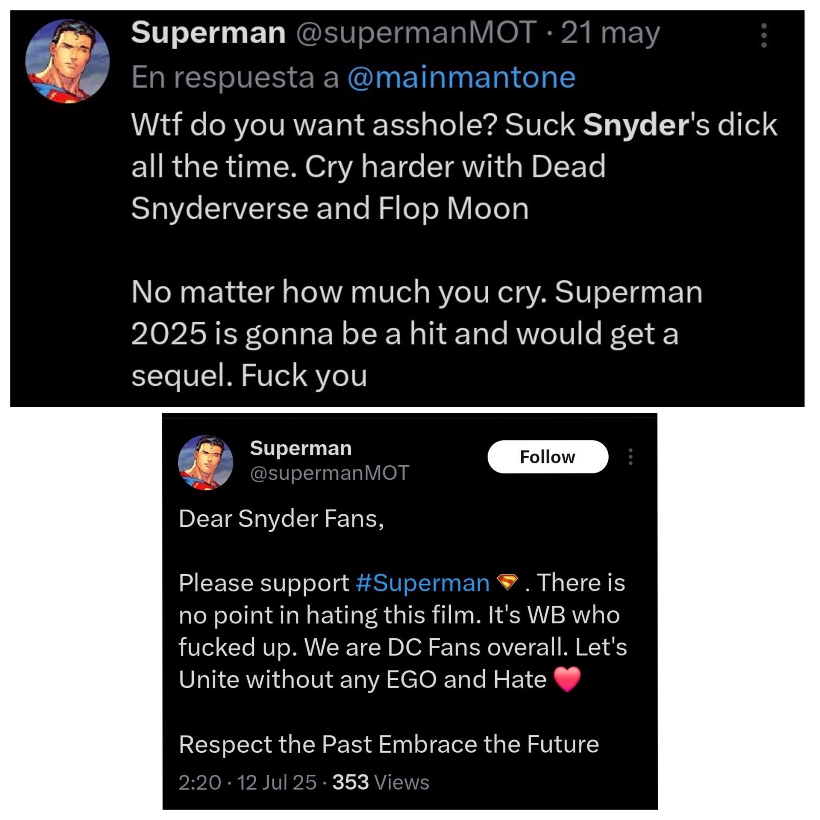Open the @mainmantone mention link
The image size is (820, 820).
pyautogui.click(x=461, y=78)
